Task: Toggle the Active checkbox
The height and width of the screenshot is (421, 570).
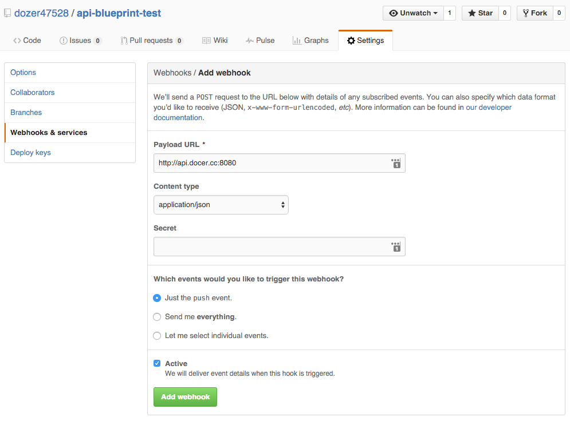Action: [157, 363]
